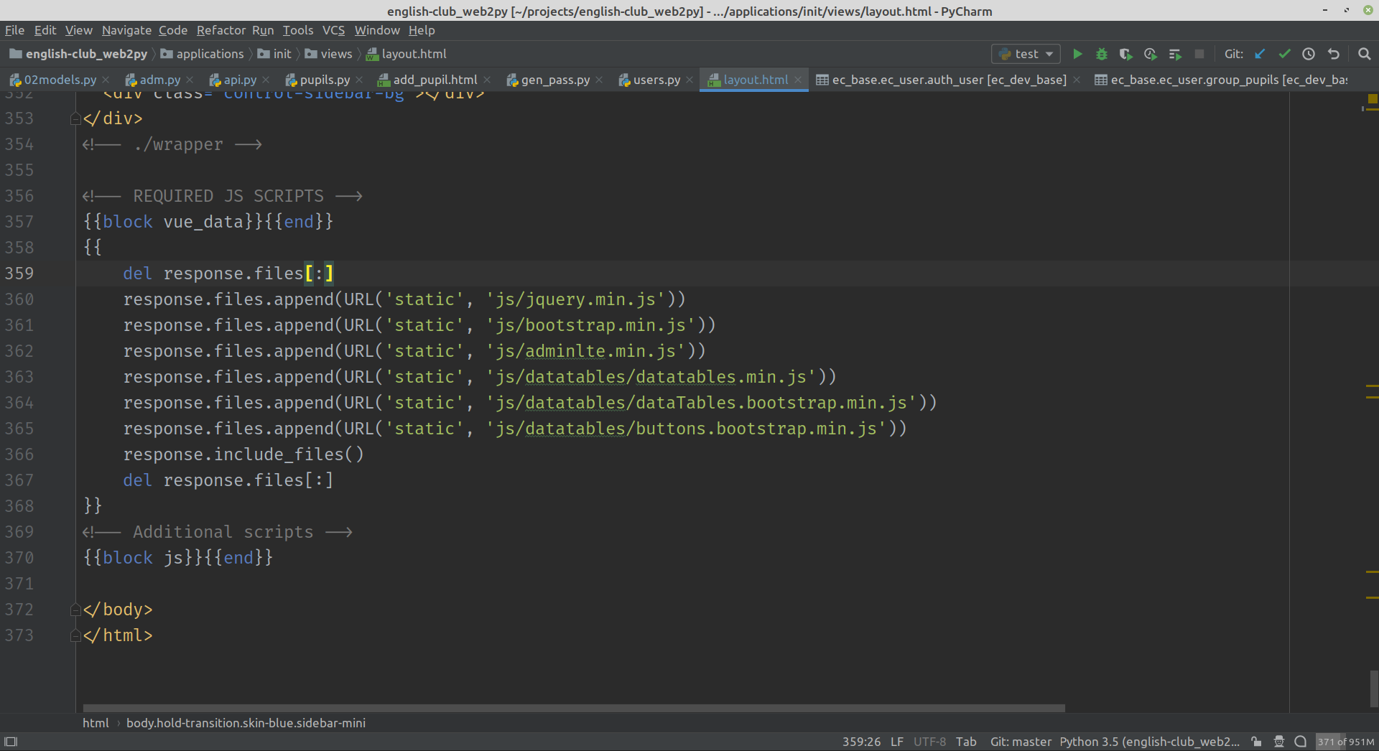Show Git history clock icon

click(1309, 54)
